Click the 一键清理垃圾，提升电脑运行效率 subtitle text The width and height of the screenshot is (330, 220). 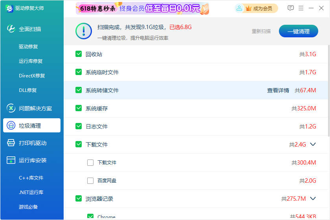coord(133,38)
